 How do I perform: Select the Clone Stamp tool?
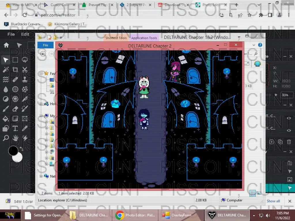point(25,79)
